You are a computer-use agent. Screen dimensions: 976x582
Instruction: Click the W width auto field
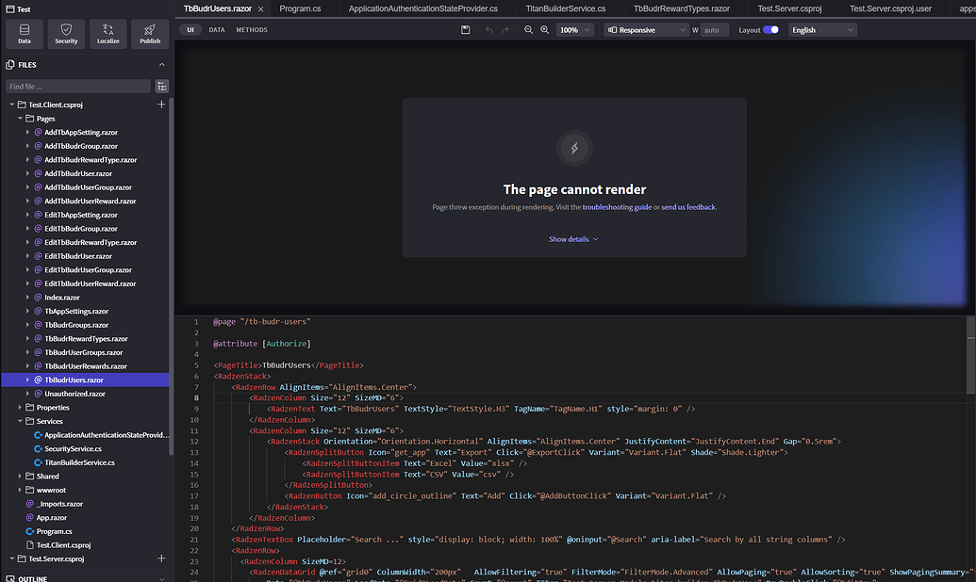coord(715,30)
